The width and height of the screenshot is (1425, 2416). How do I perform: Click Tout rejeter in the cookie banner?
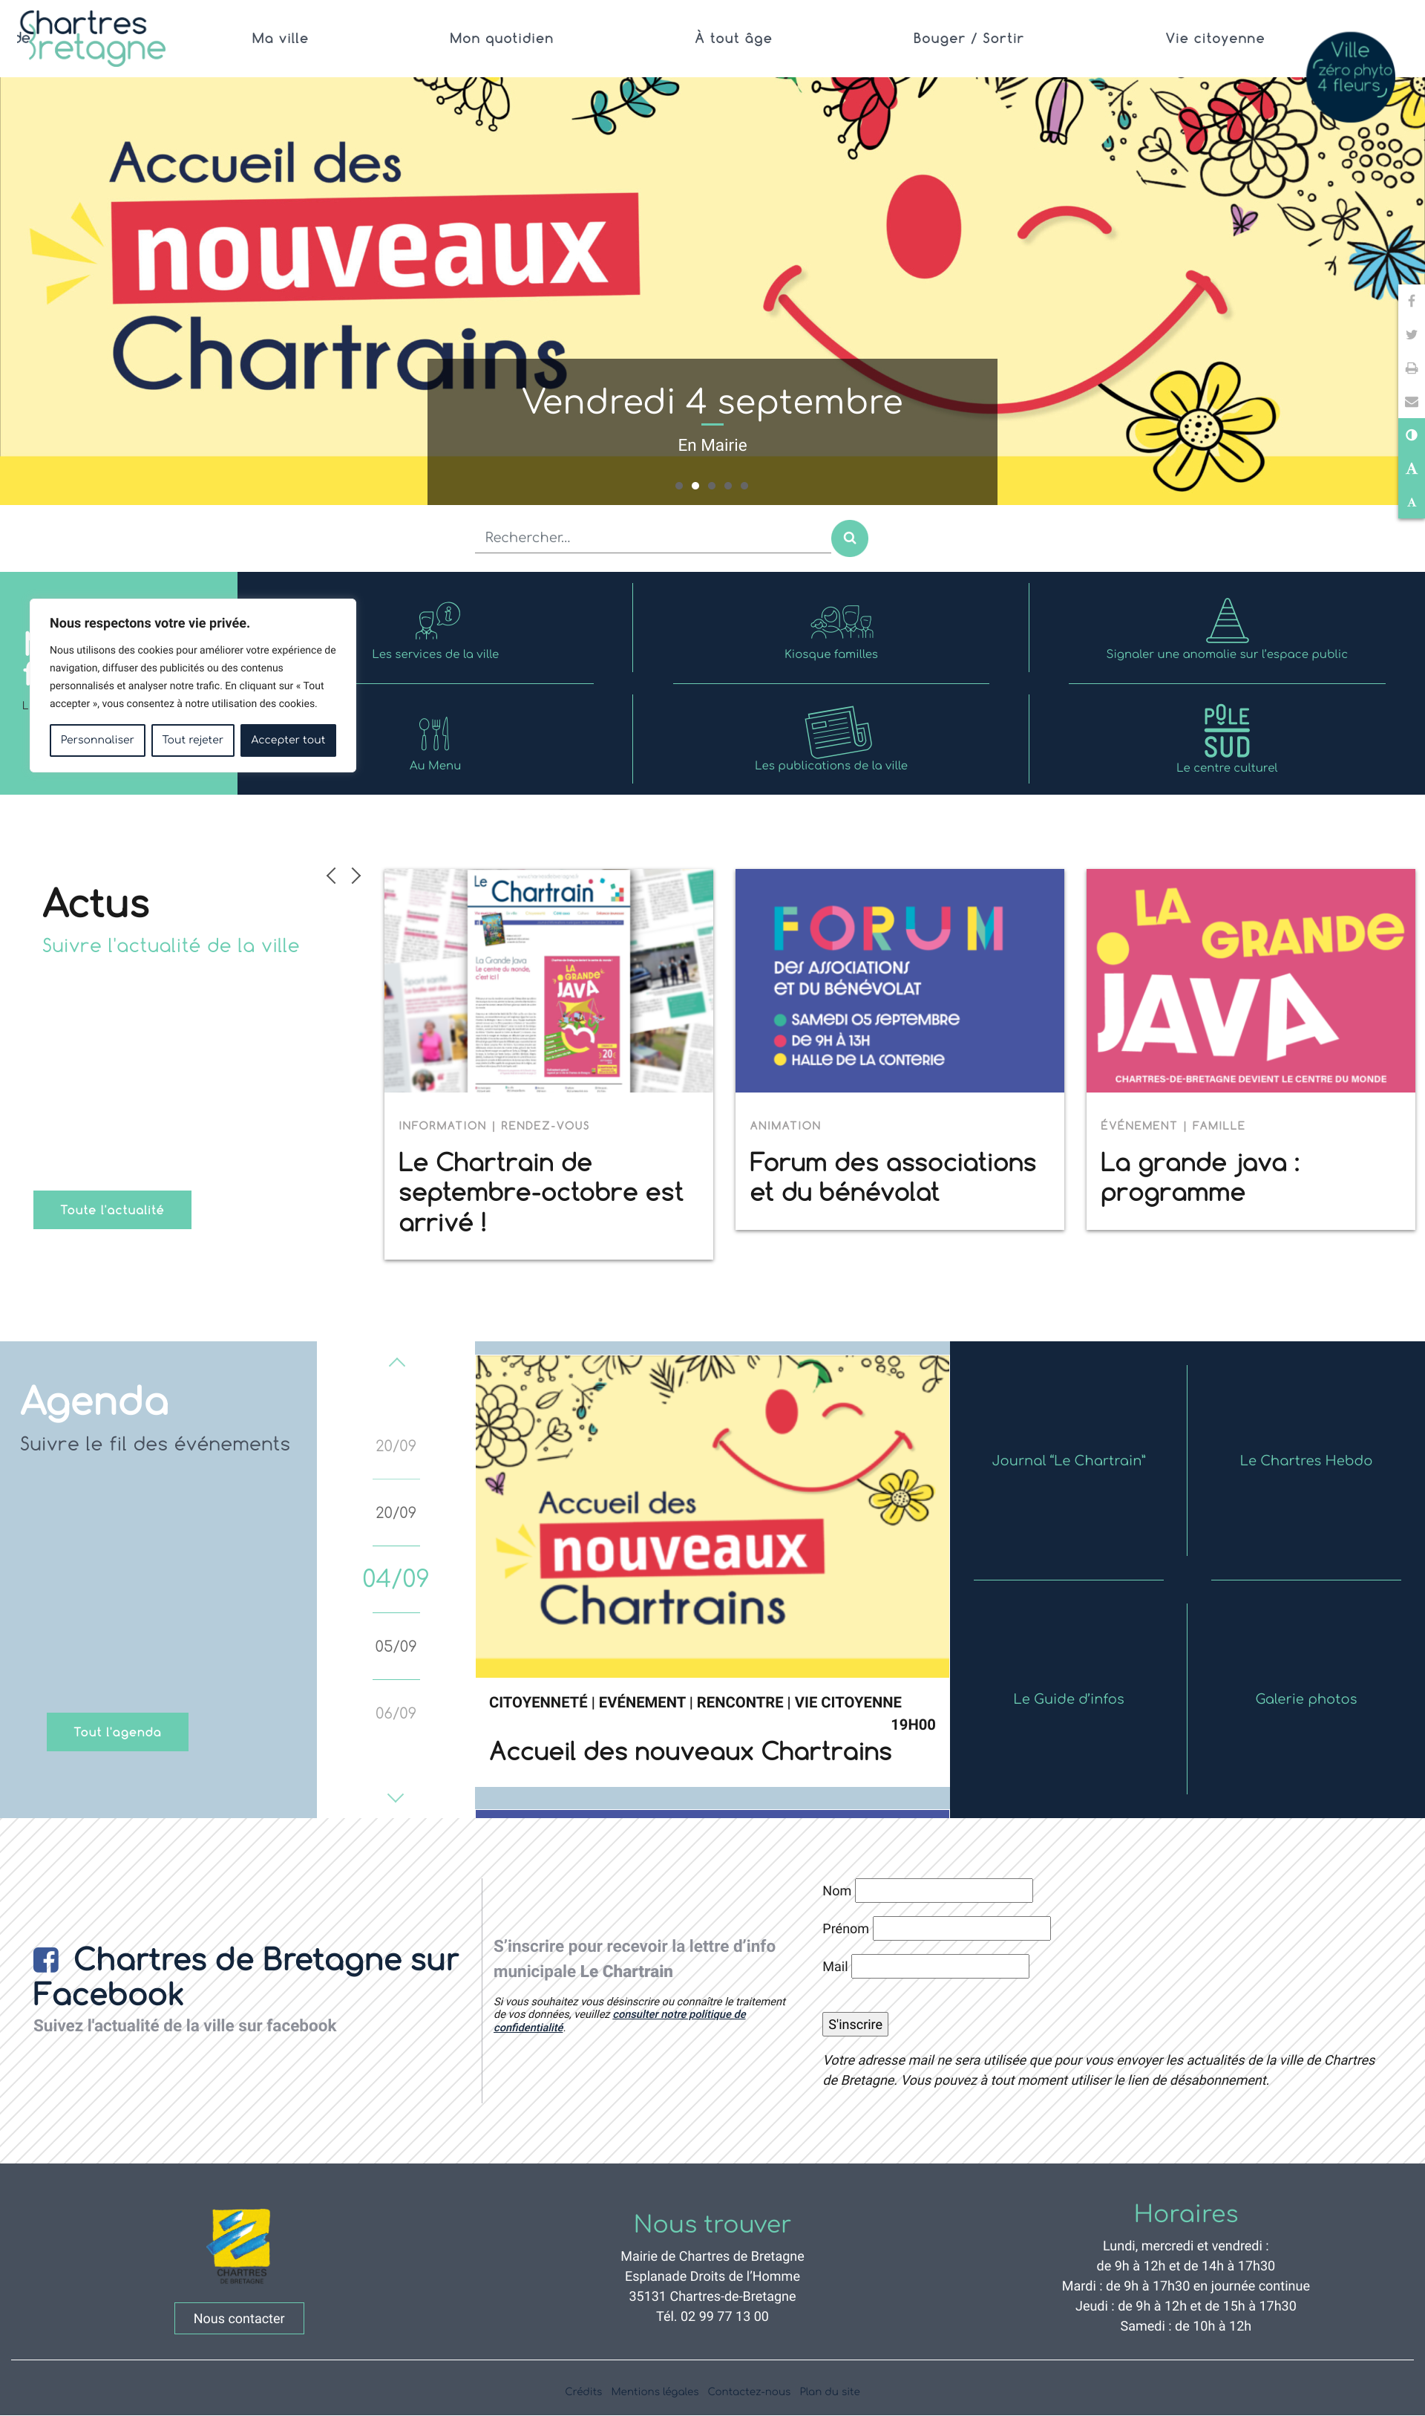[192, 740]
